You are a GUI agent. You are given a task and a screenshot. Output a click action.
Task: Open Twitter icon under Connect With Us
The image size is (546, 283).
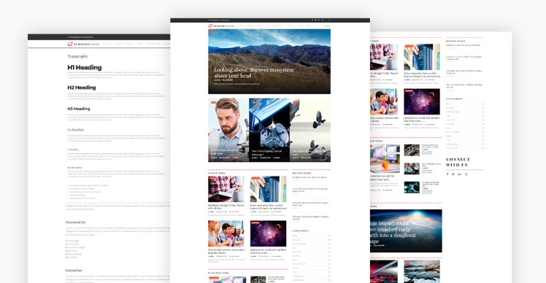[x=453, y=174]
